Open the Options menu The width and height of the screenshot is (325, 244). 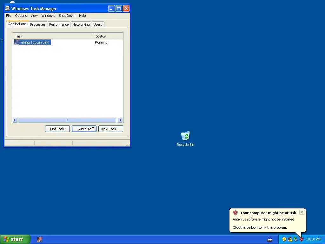tap(21, 16)
